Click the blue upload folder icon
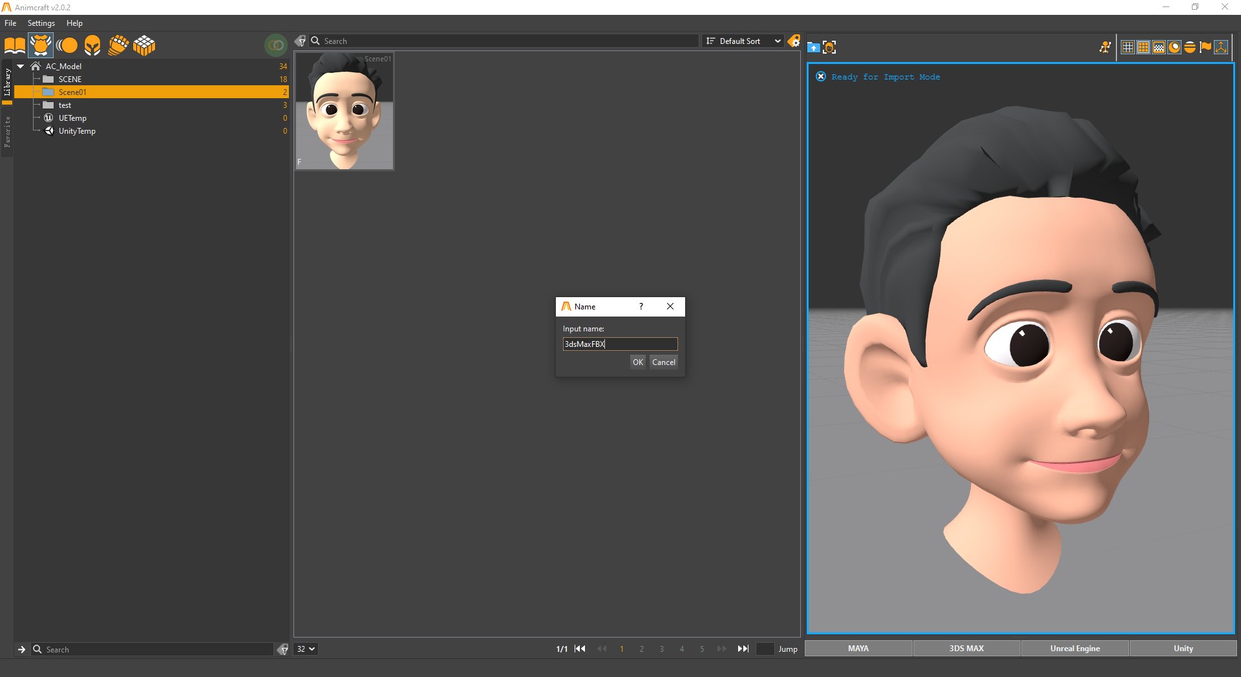Image resolution: width=1241 pixels, height=677 pixels. (814, 47)
